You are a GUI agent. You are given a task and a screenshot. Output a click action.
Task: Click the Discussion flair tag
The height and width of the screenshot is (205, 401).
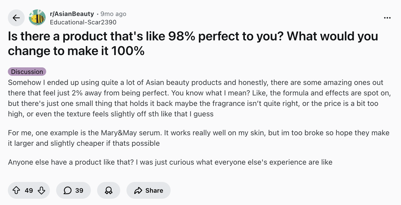pyautogui.click(x=27, y=72)
